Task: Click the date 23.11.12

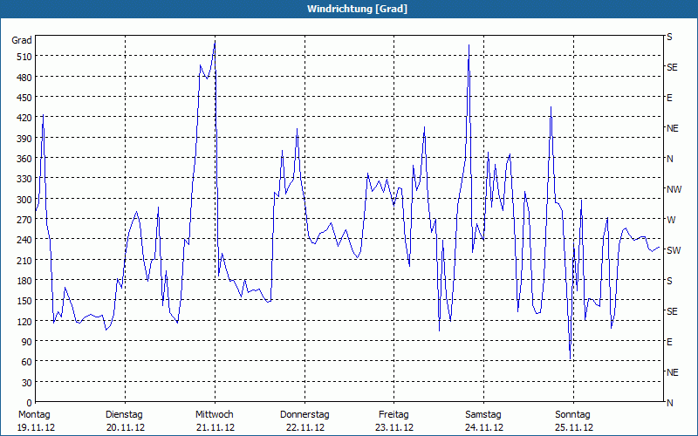Action: click(x=394, y=427)
